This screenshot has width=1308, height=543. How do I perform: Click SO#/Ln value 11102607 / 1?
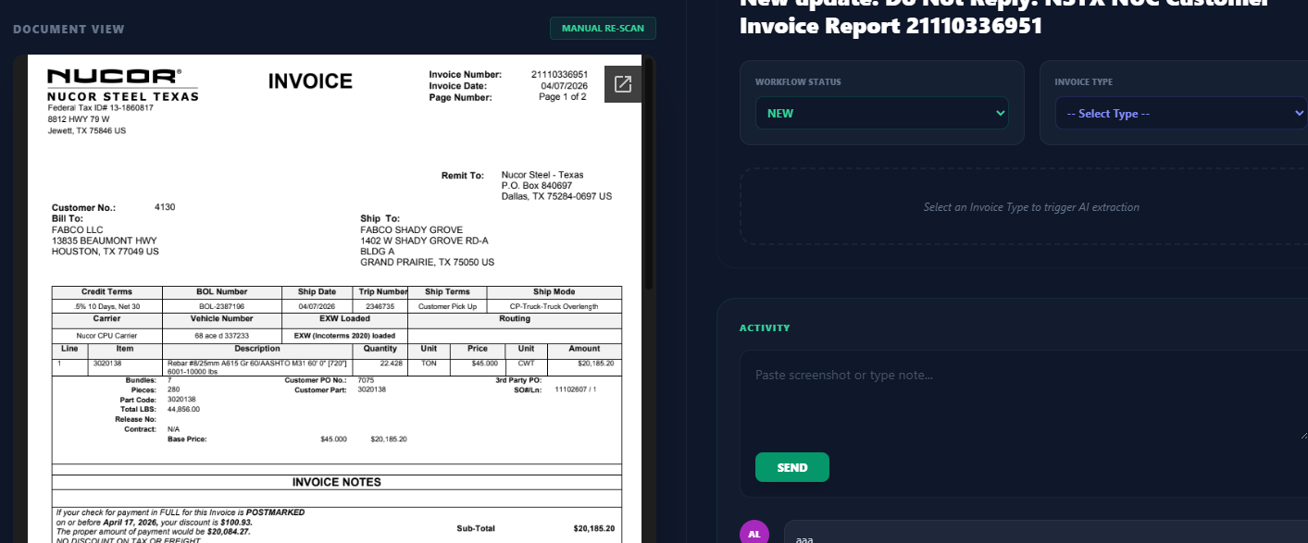(x=575, y=389)
